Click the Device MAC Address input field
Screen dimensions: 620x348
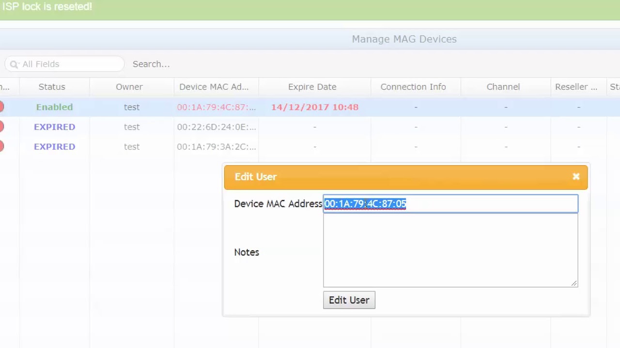450,203
